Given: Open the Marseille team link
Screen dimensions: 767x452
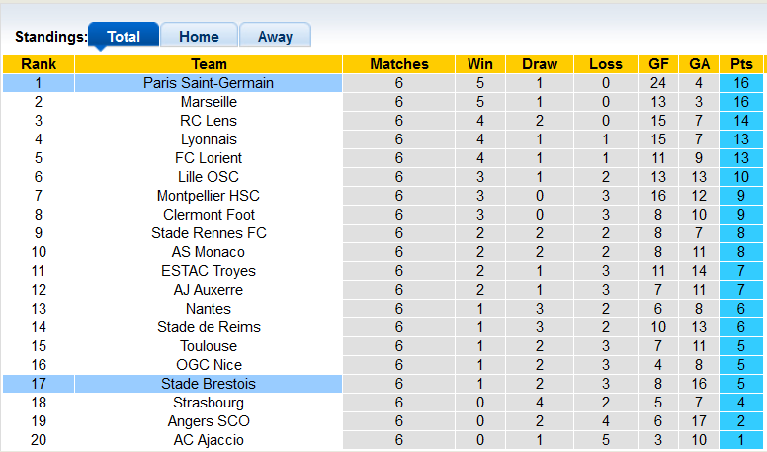Looking at the screenshot, I should (209, 102).
